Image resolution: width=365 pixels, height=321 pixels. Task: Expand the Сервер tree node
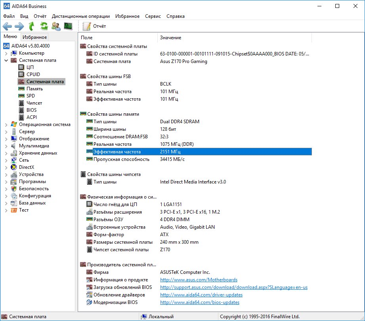[6, 132]
